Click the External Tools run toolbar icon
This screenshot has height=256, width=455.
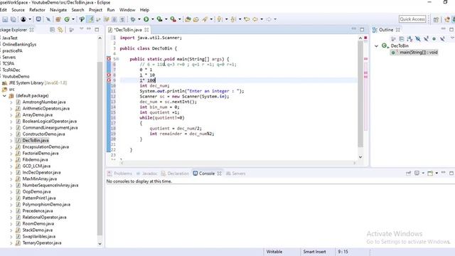[x=173, y=19]
